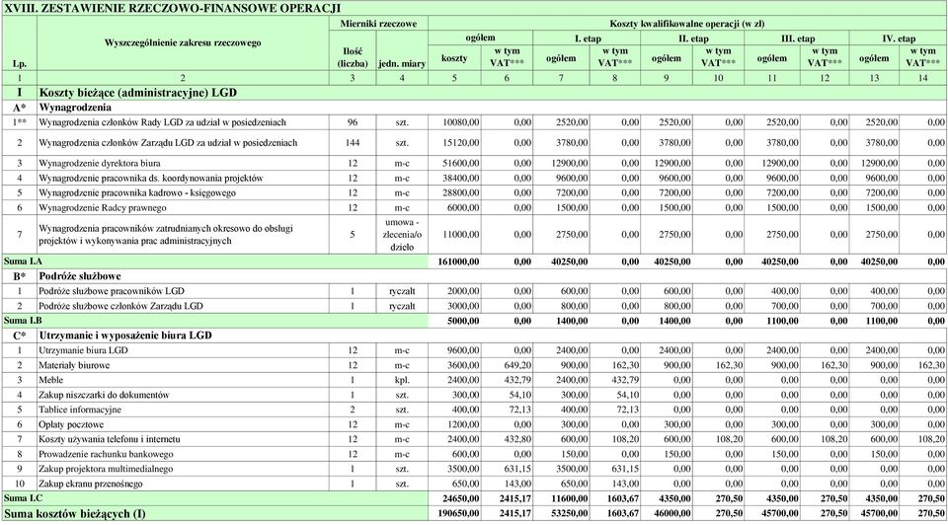Select 'Podróże służbowe członków Zarządu LGD'
Viewport: 948px width, 525px height.
(120, 306)
